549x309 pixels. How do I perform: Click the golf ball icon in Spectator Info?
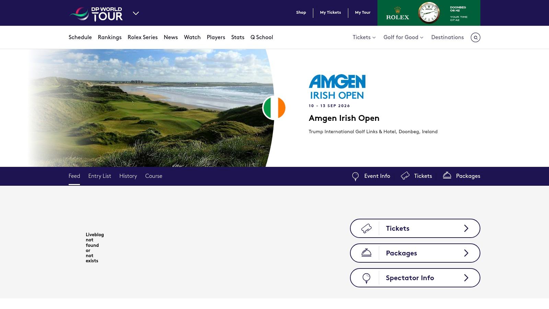tap(366, 278)
